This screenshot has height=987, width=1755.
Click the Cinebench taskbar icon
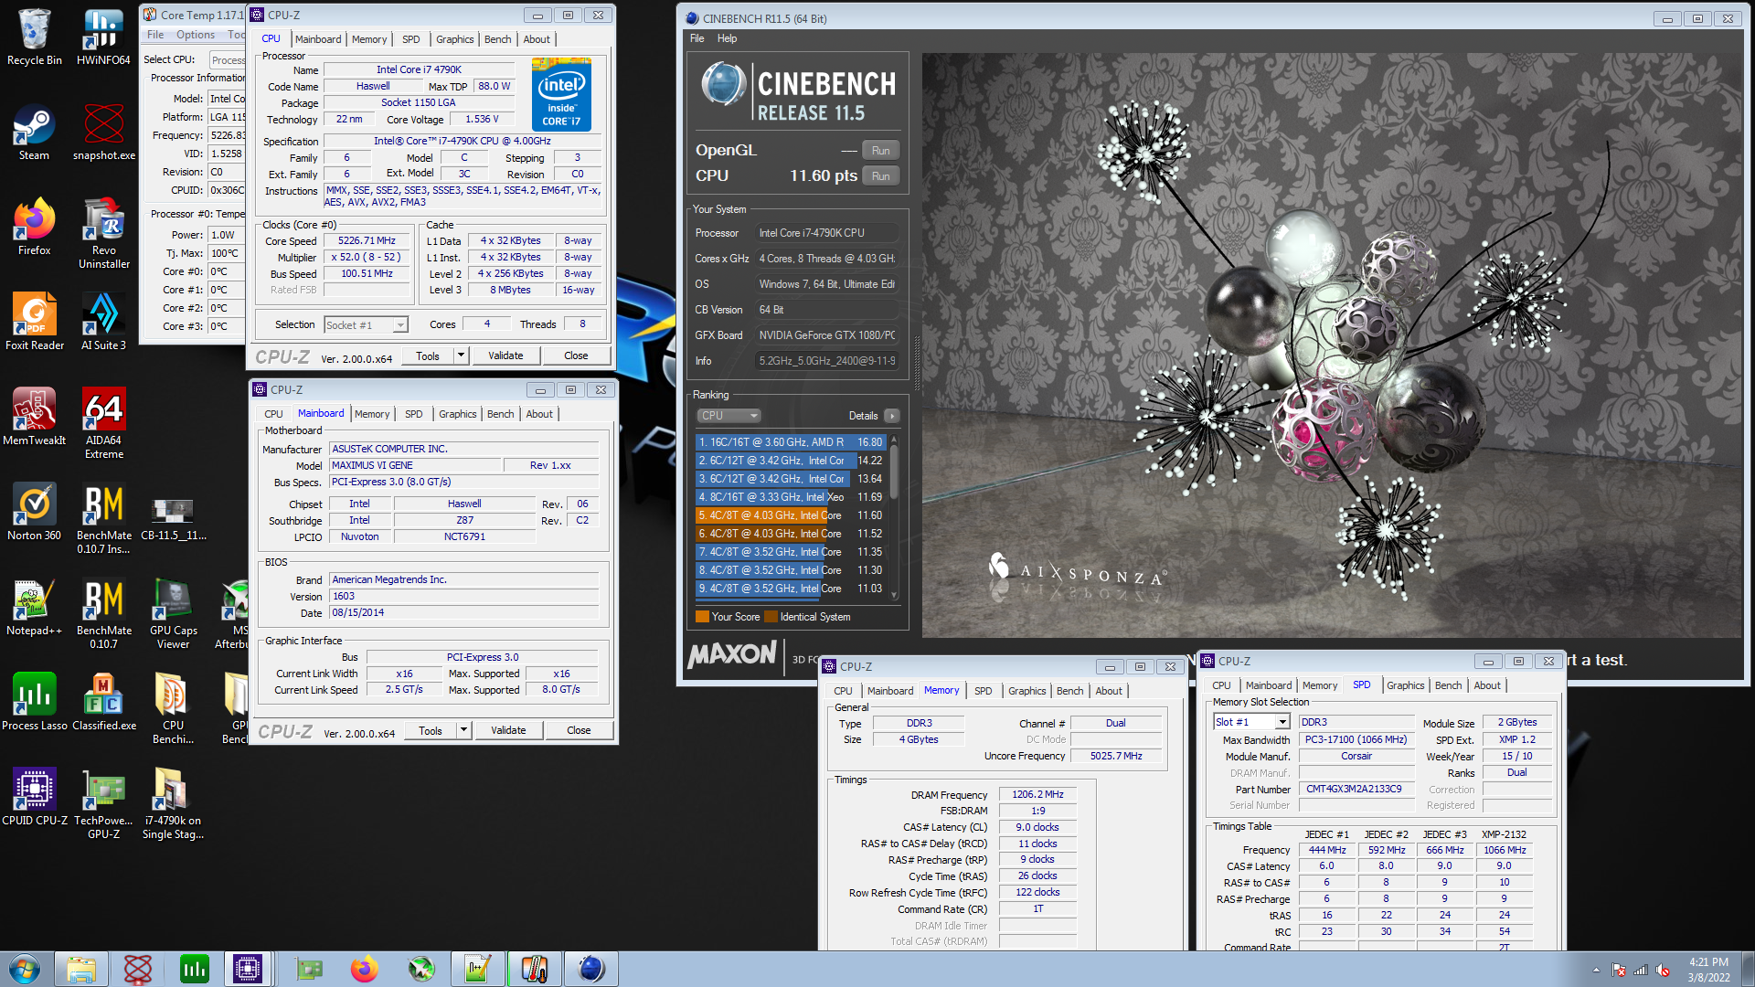[x=591, y=969]
